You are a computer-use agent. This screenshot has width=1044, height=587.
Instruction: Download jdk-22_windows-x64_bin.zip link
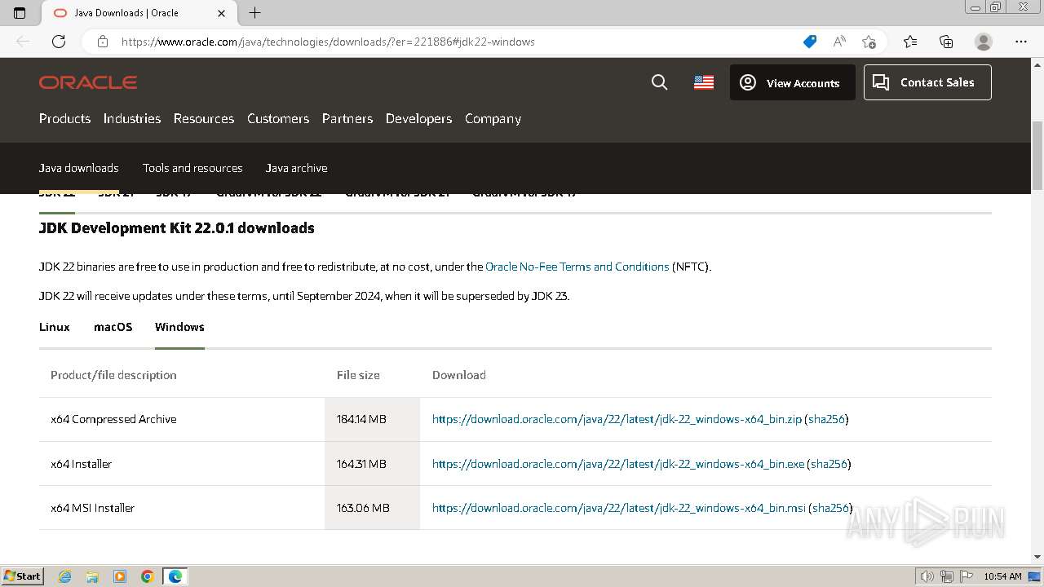click(x=617, y=419)
